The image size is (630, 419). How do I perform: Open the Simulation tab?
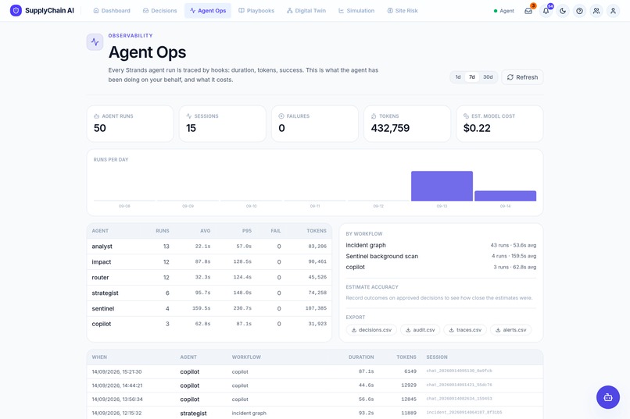pyautogui.click(x=356, y=11)
